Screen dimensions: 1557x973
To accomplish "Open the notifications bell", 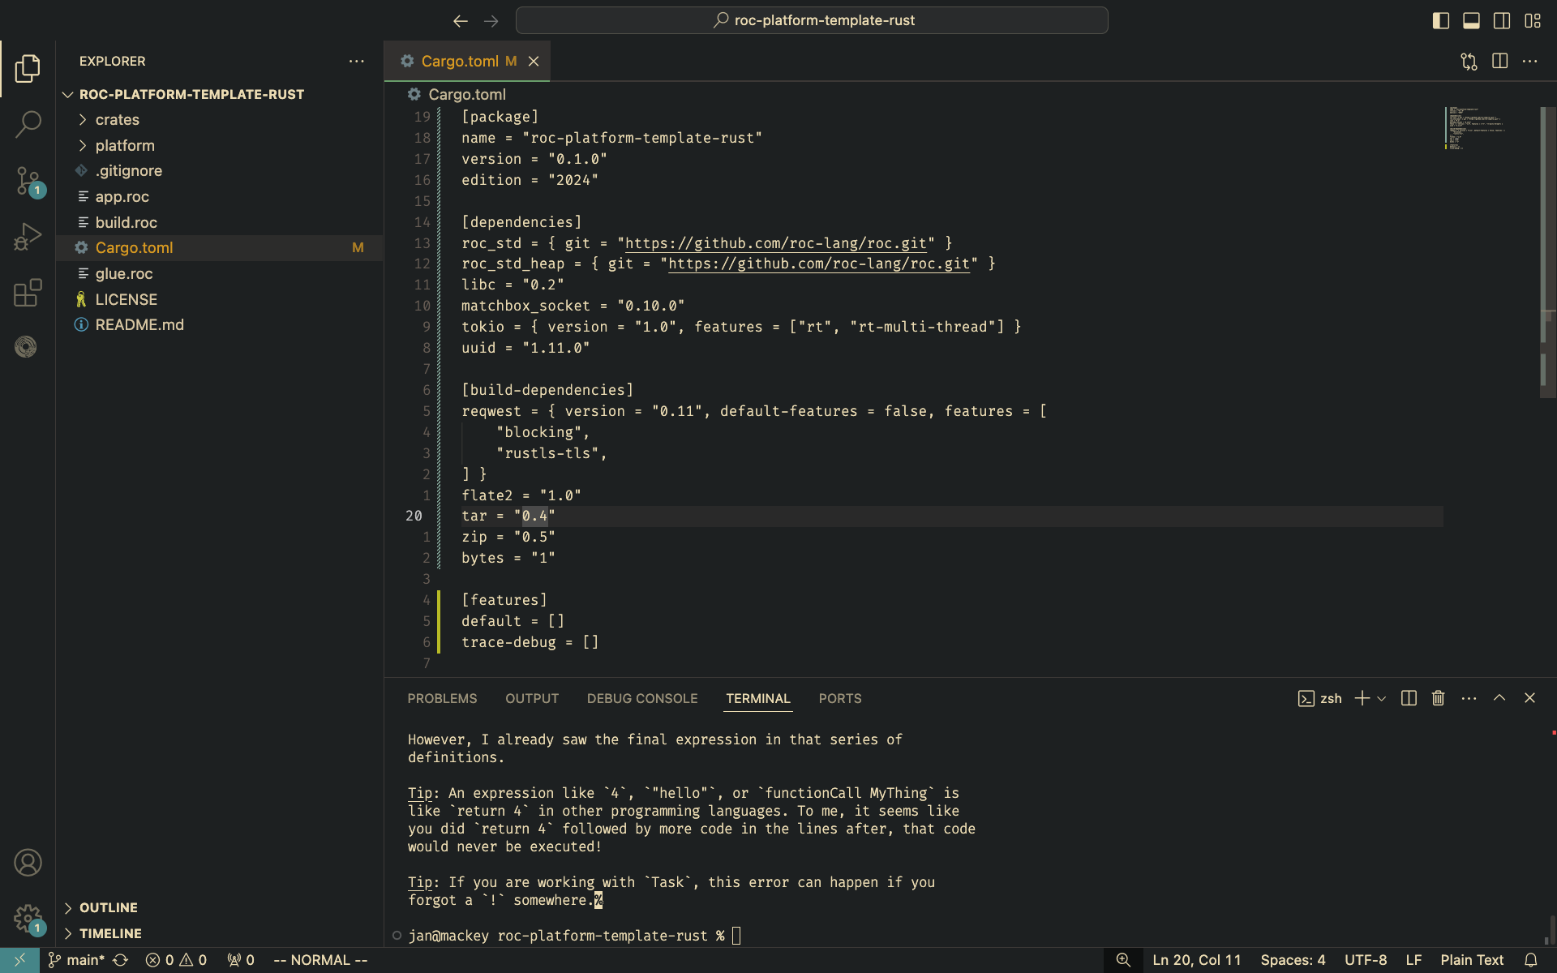I will point(1531,960).
